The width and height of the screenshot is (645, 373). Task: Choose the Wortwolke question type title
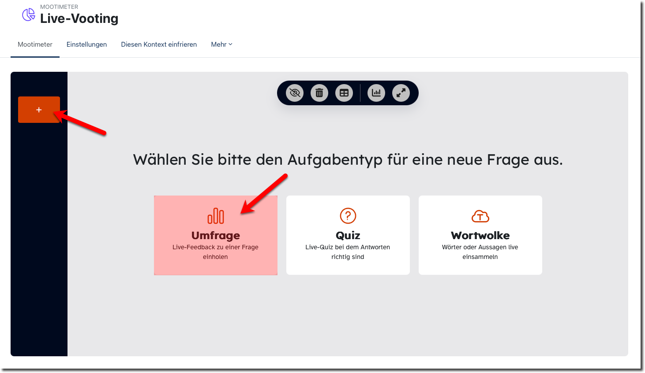click(480, 236)
